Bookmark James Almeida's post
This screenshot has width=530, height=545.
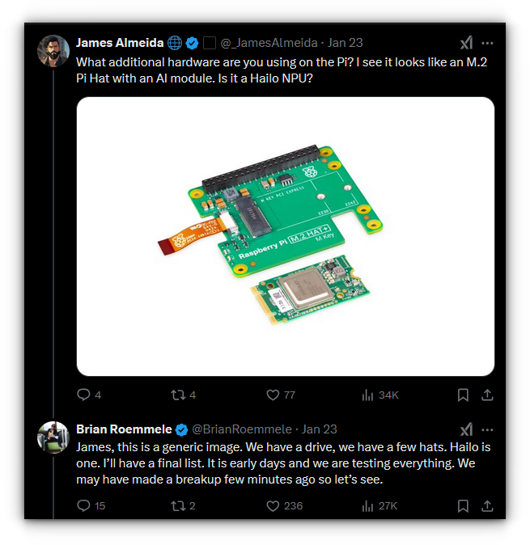pyautogui.click(x=463, y=395)
